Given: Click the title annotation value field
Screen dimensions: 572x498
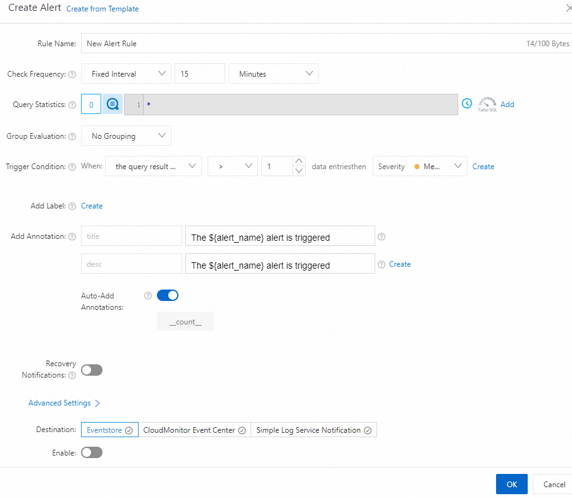Looking at the screenshot, I should (x=280, y=236).
